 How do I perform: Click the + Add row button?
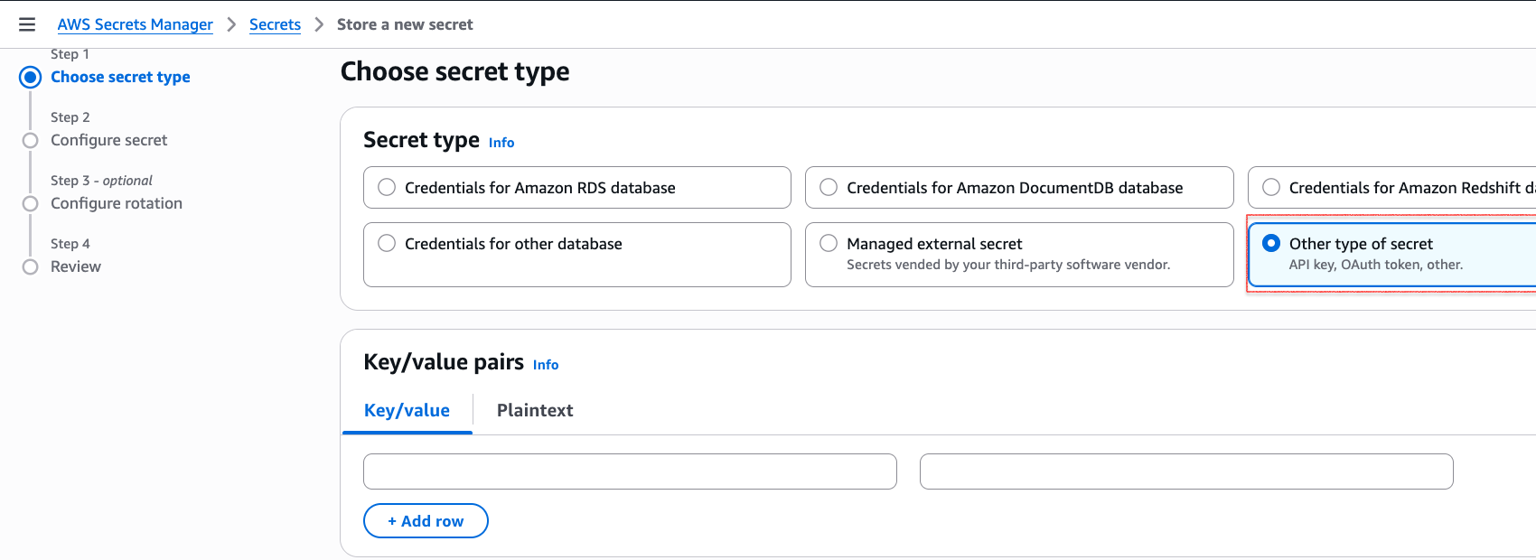point(426,520)
